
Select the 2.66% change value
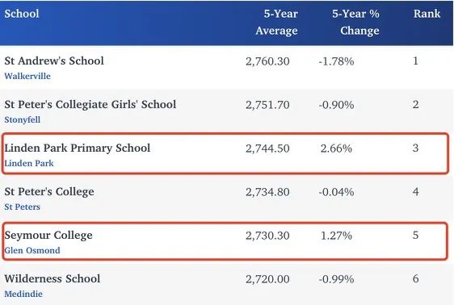coord(336,148)
